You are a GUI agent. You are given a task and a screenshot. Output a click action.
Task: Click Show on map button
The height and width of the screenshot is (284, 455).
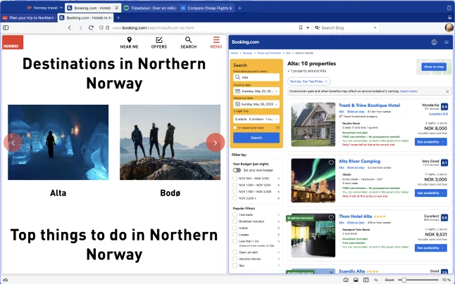coord(434,67)
